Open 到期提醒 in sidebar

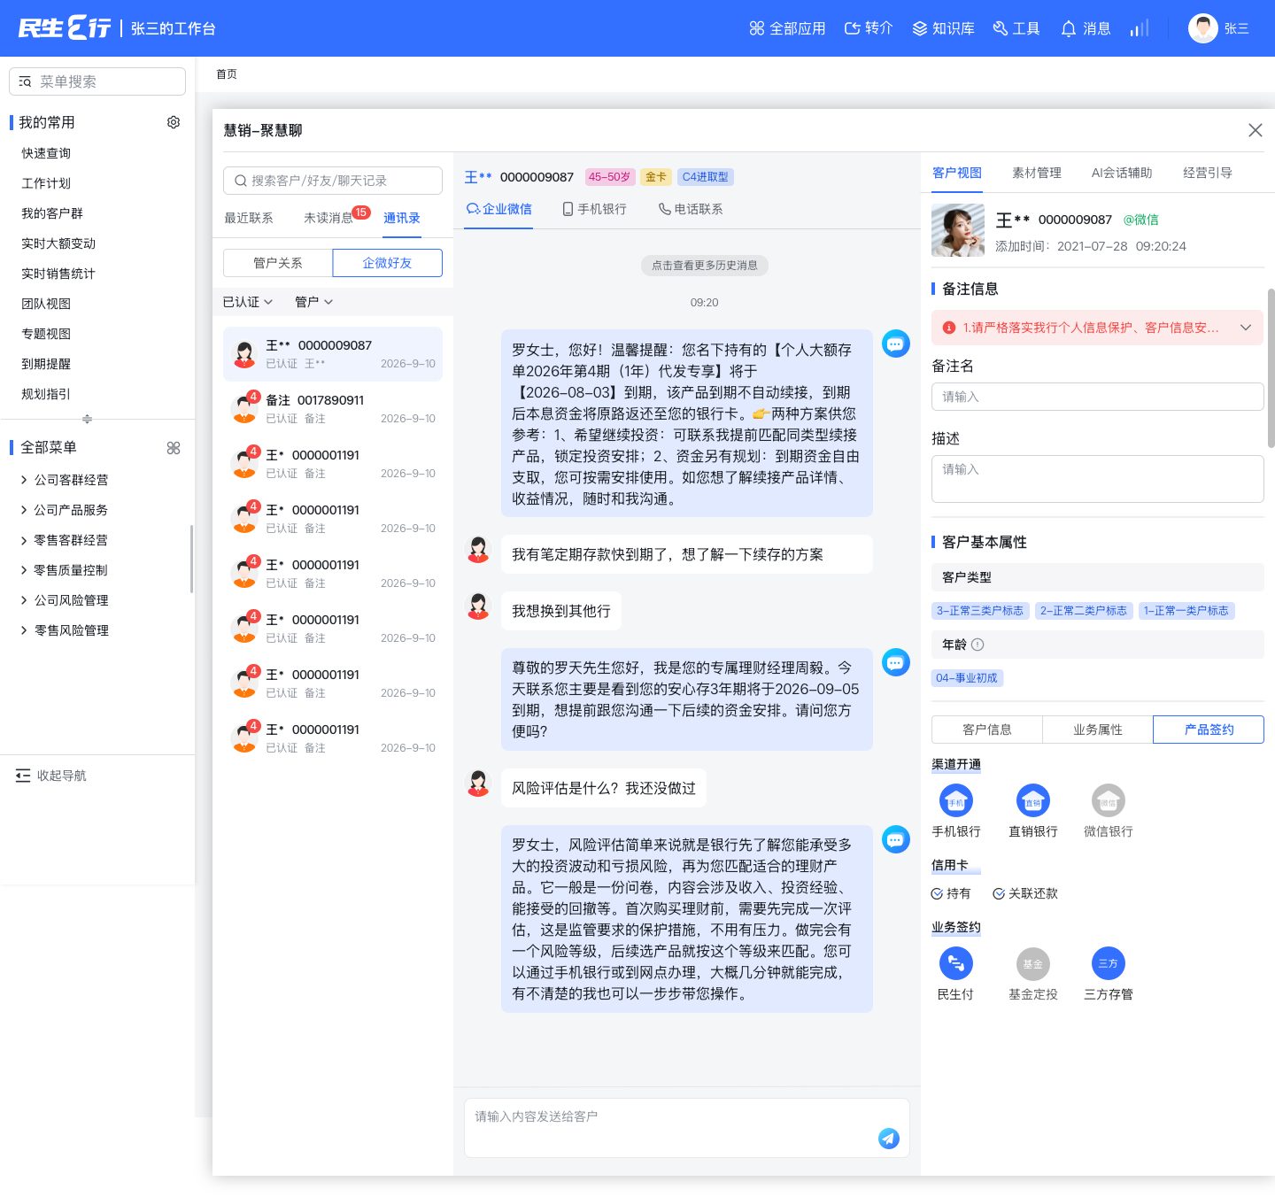pos(46,364)
